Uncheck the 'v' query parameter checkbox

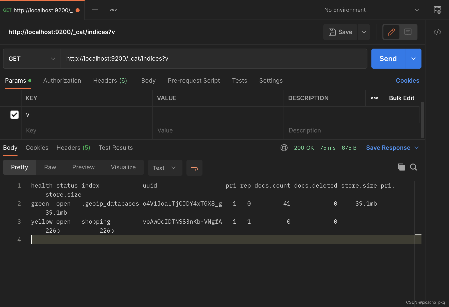pos(15,115)
